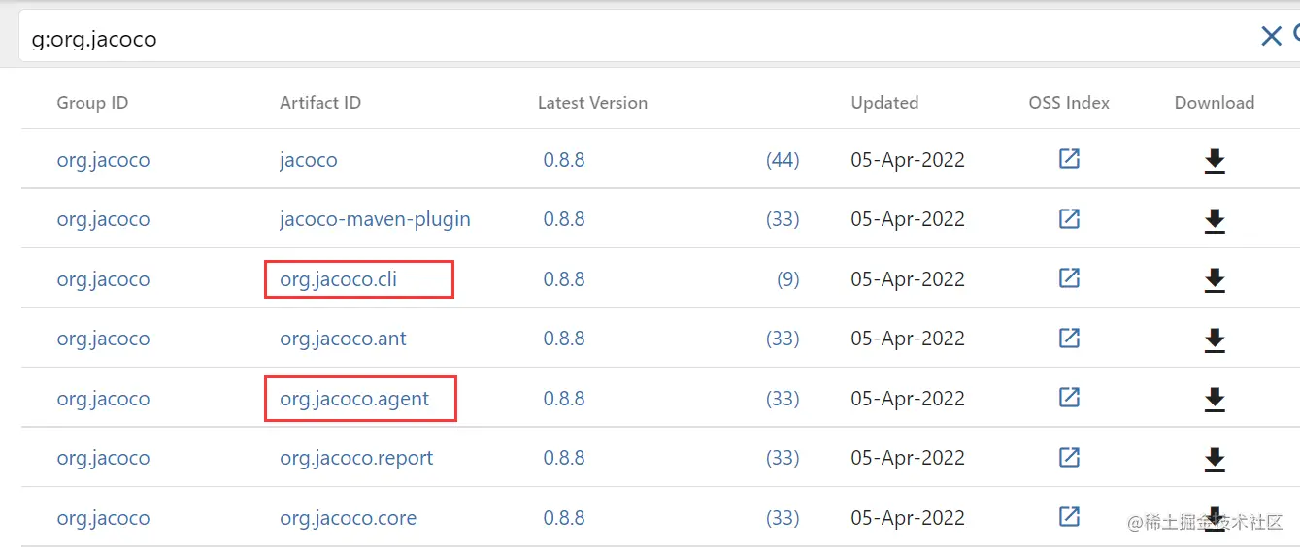1300x549 pixels.
Task: Click the g:org.jacoco search field
Action: point(583,39)
